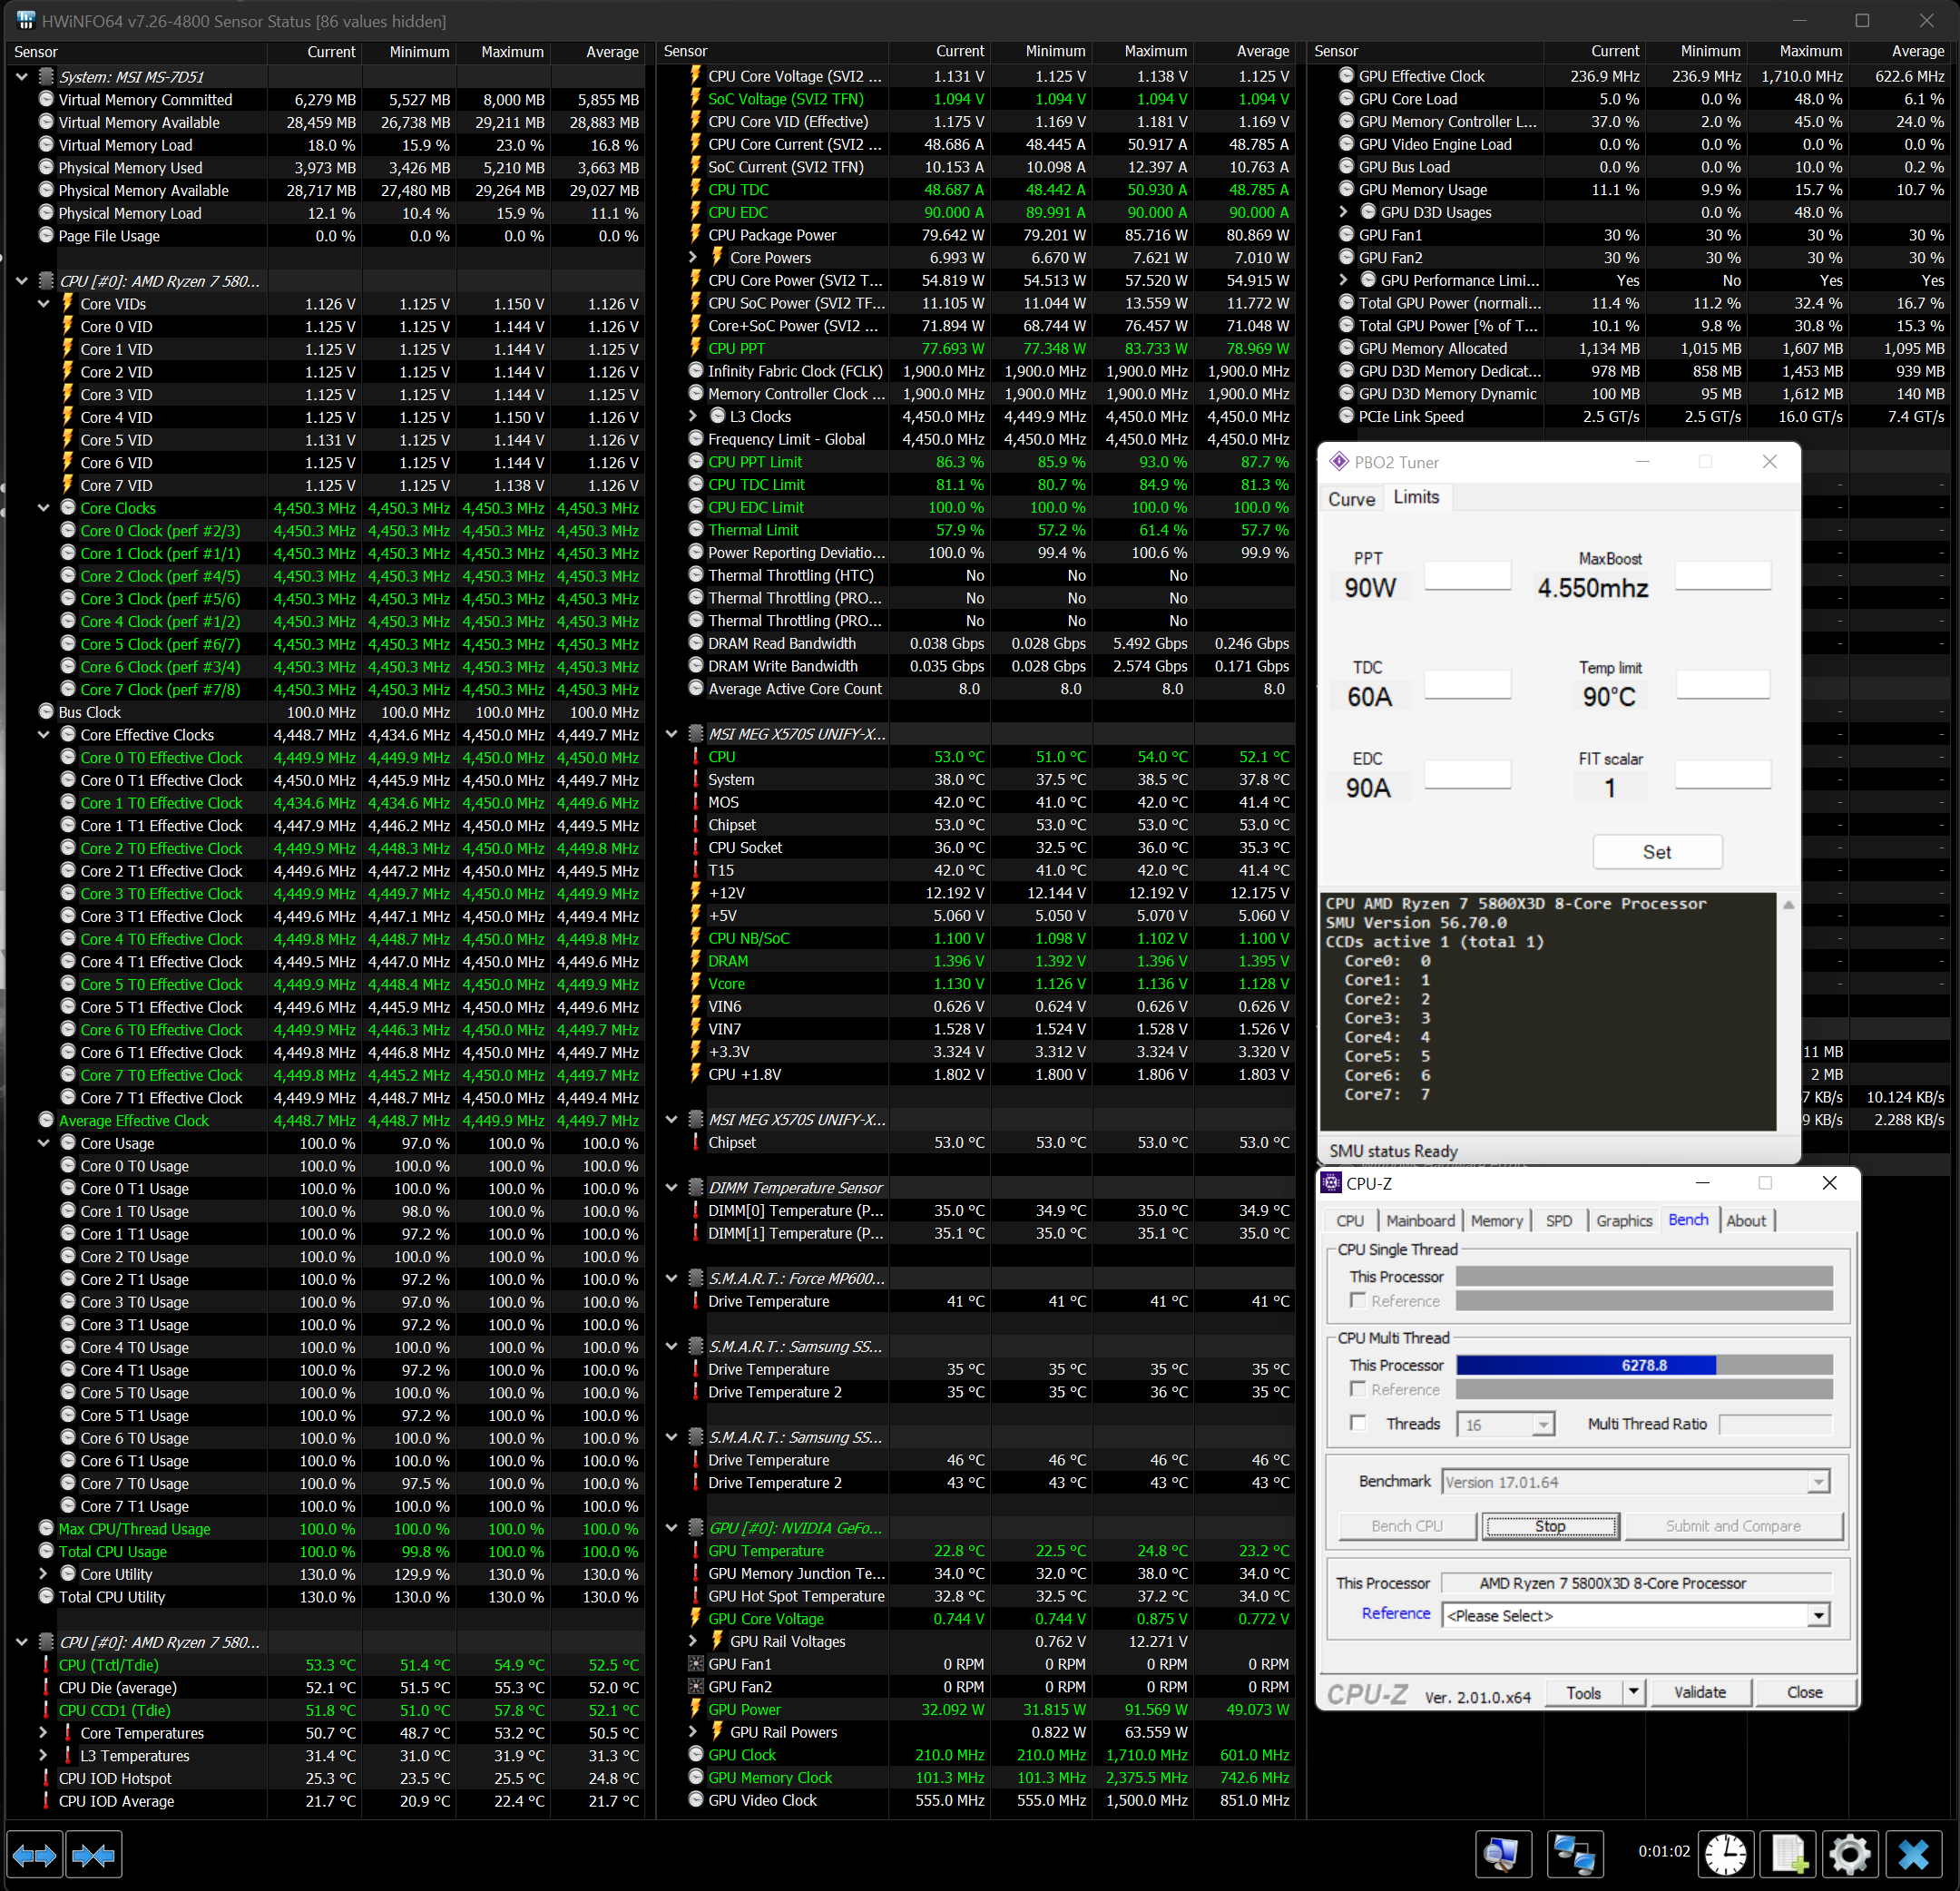Open the Memory tab in CPU-Z

(x=1496, y=1220)
